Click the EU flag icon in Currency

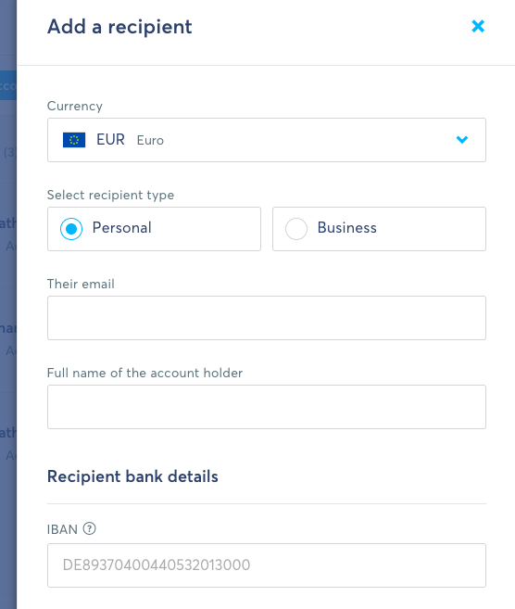click(x=74, y=140)
